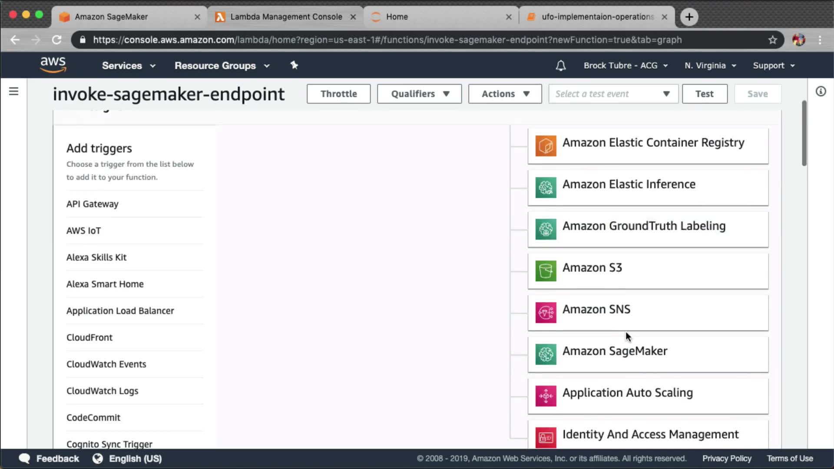Click the Application Auto Scaling icon
The image size is (834, 469).
(x=546, y=396)
